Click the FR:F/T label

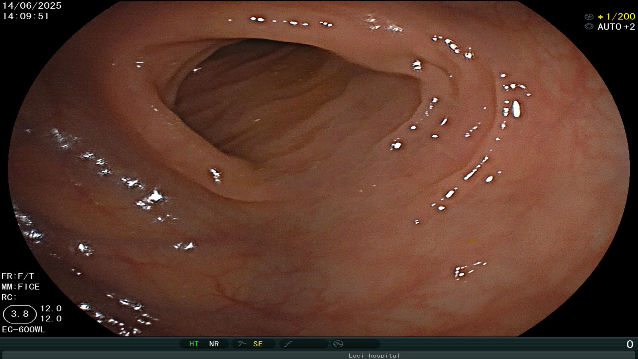18,276
